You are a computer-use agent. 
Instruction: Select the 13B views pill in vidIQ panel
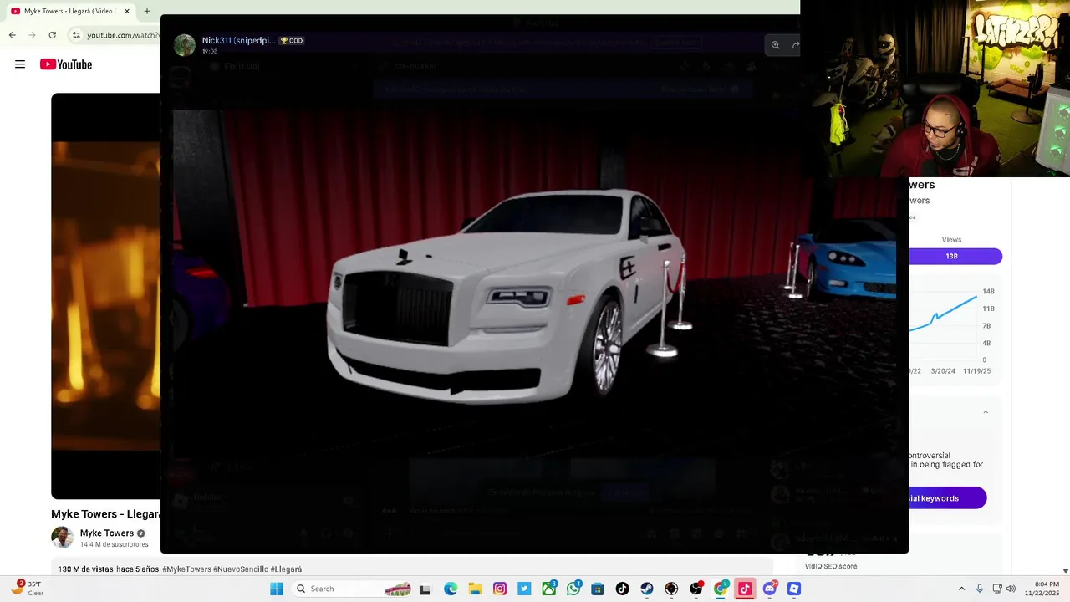coord(955,257)
